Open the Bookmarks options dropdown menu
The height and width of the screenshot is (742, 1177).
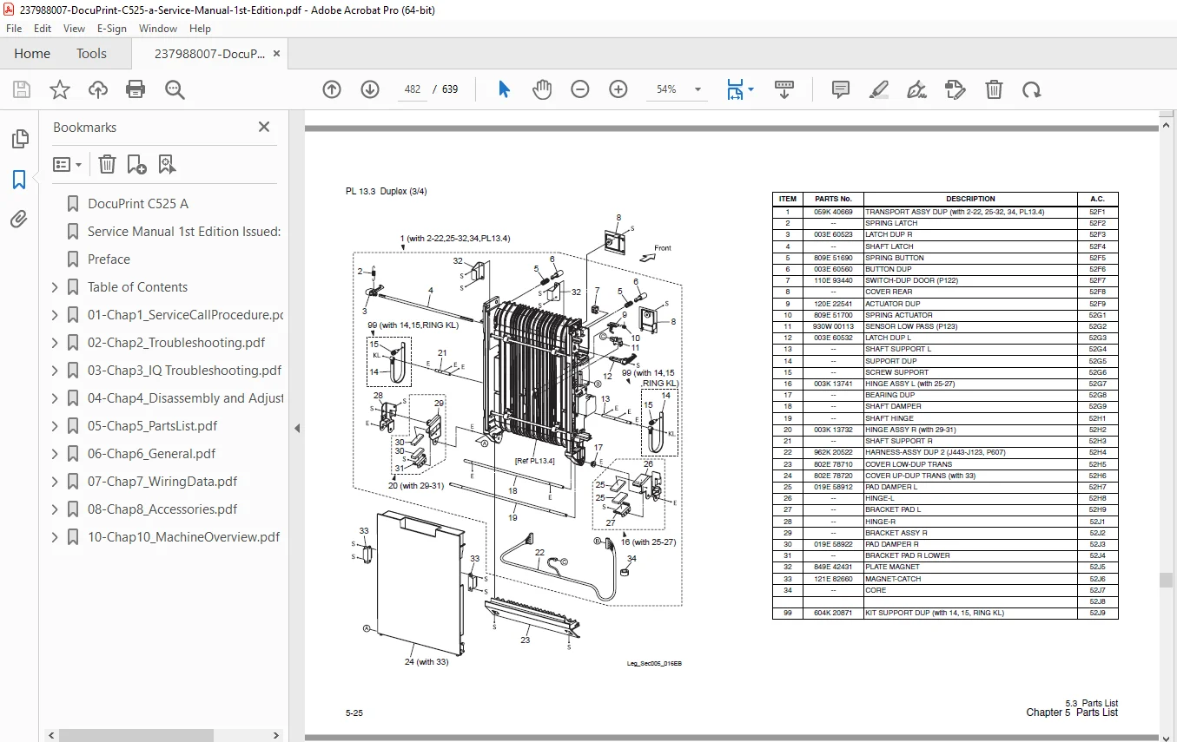point(67,164)
